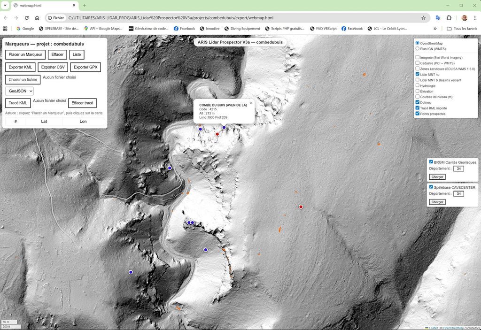
Task: Open the GeoJSON format dropdown
Action: (x=19, y=91)
